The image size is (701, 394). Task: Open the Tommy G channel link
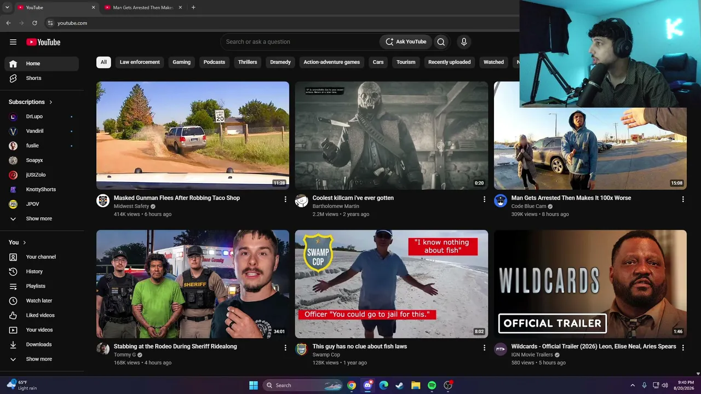pyautogui.click(x=125, y=355)
